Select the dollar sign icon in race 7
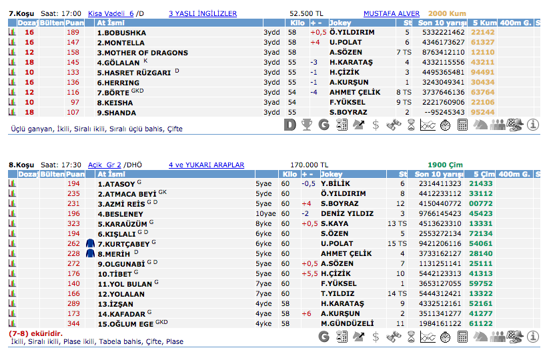 coord(376,124)
